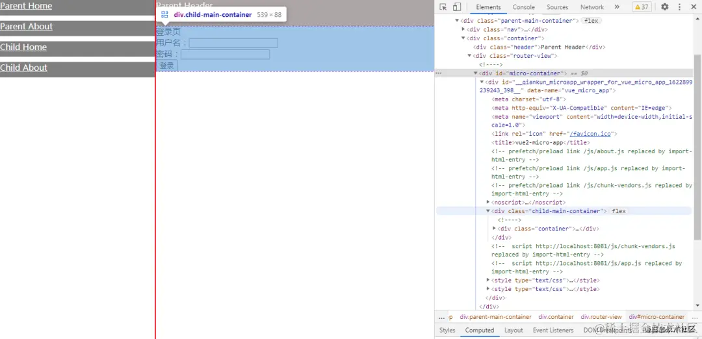Expand the noscript node

pos(488,203)
